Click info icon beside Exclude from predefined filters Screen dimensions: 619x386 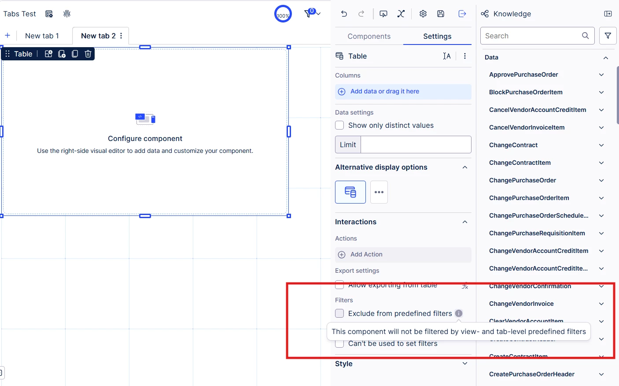[459, 313]
